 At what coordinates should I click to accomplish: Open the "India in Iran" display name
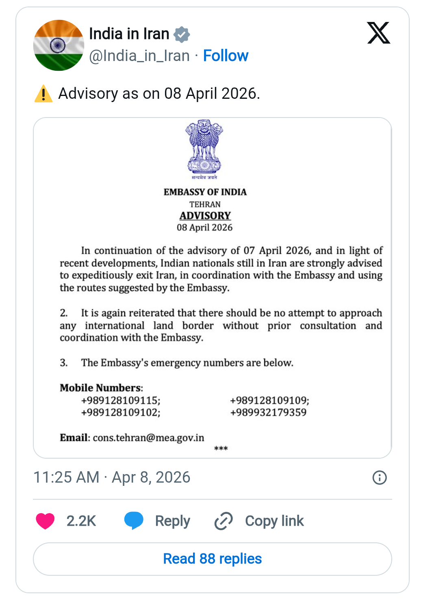coord(129,34)
